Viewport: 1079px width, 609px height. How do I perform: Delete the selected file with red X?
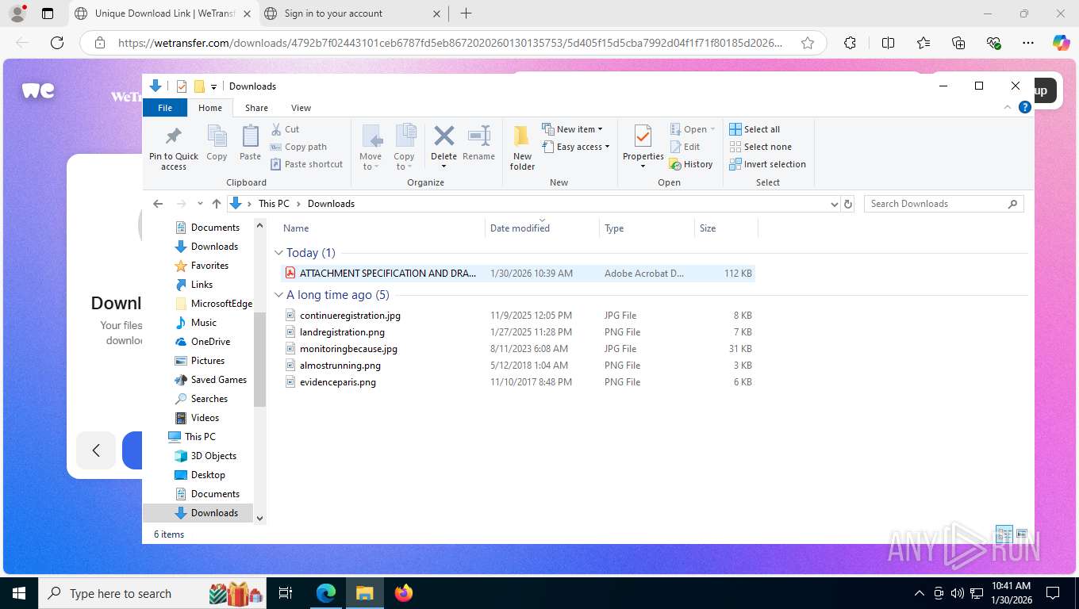pos(444,147)
